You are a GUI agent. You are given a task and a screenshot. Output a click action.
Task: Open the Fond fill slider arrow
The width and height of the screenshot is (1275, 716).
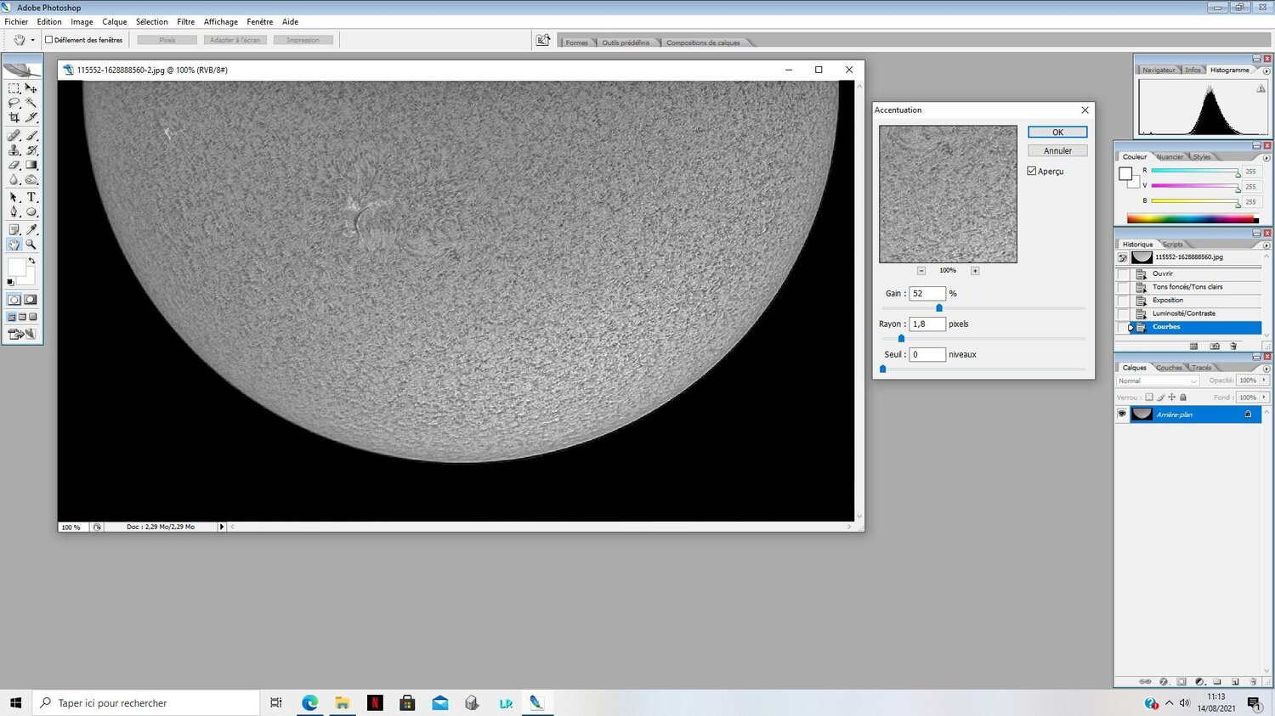1264,397
